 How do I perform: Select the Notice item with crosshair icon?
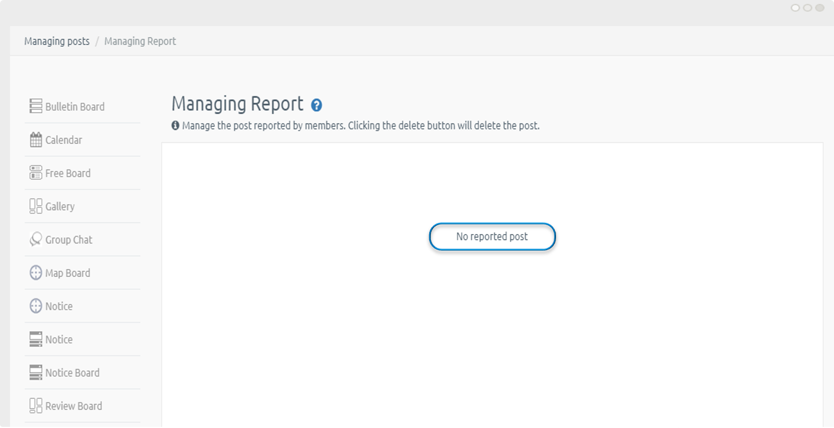coord(36,306)
